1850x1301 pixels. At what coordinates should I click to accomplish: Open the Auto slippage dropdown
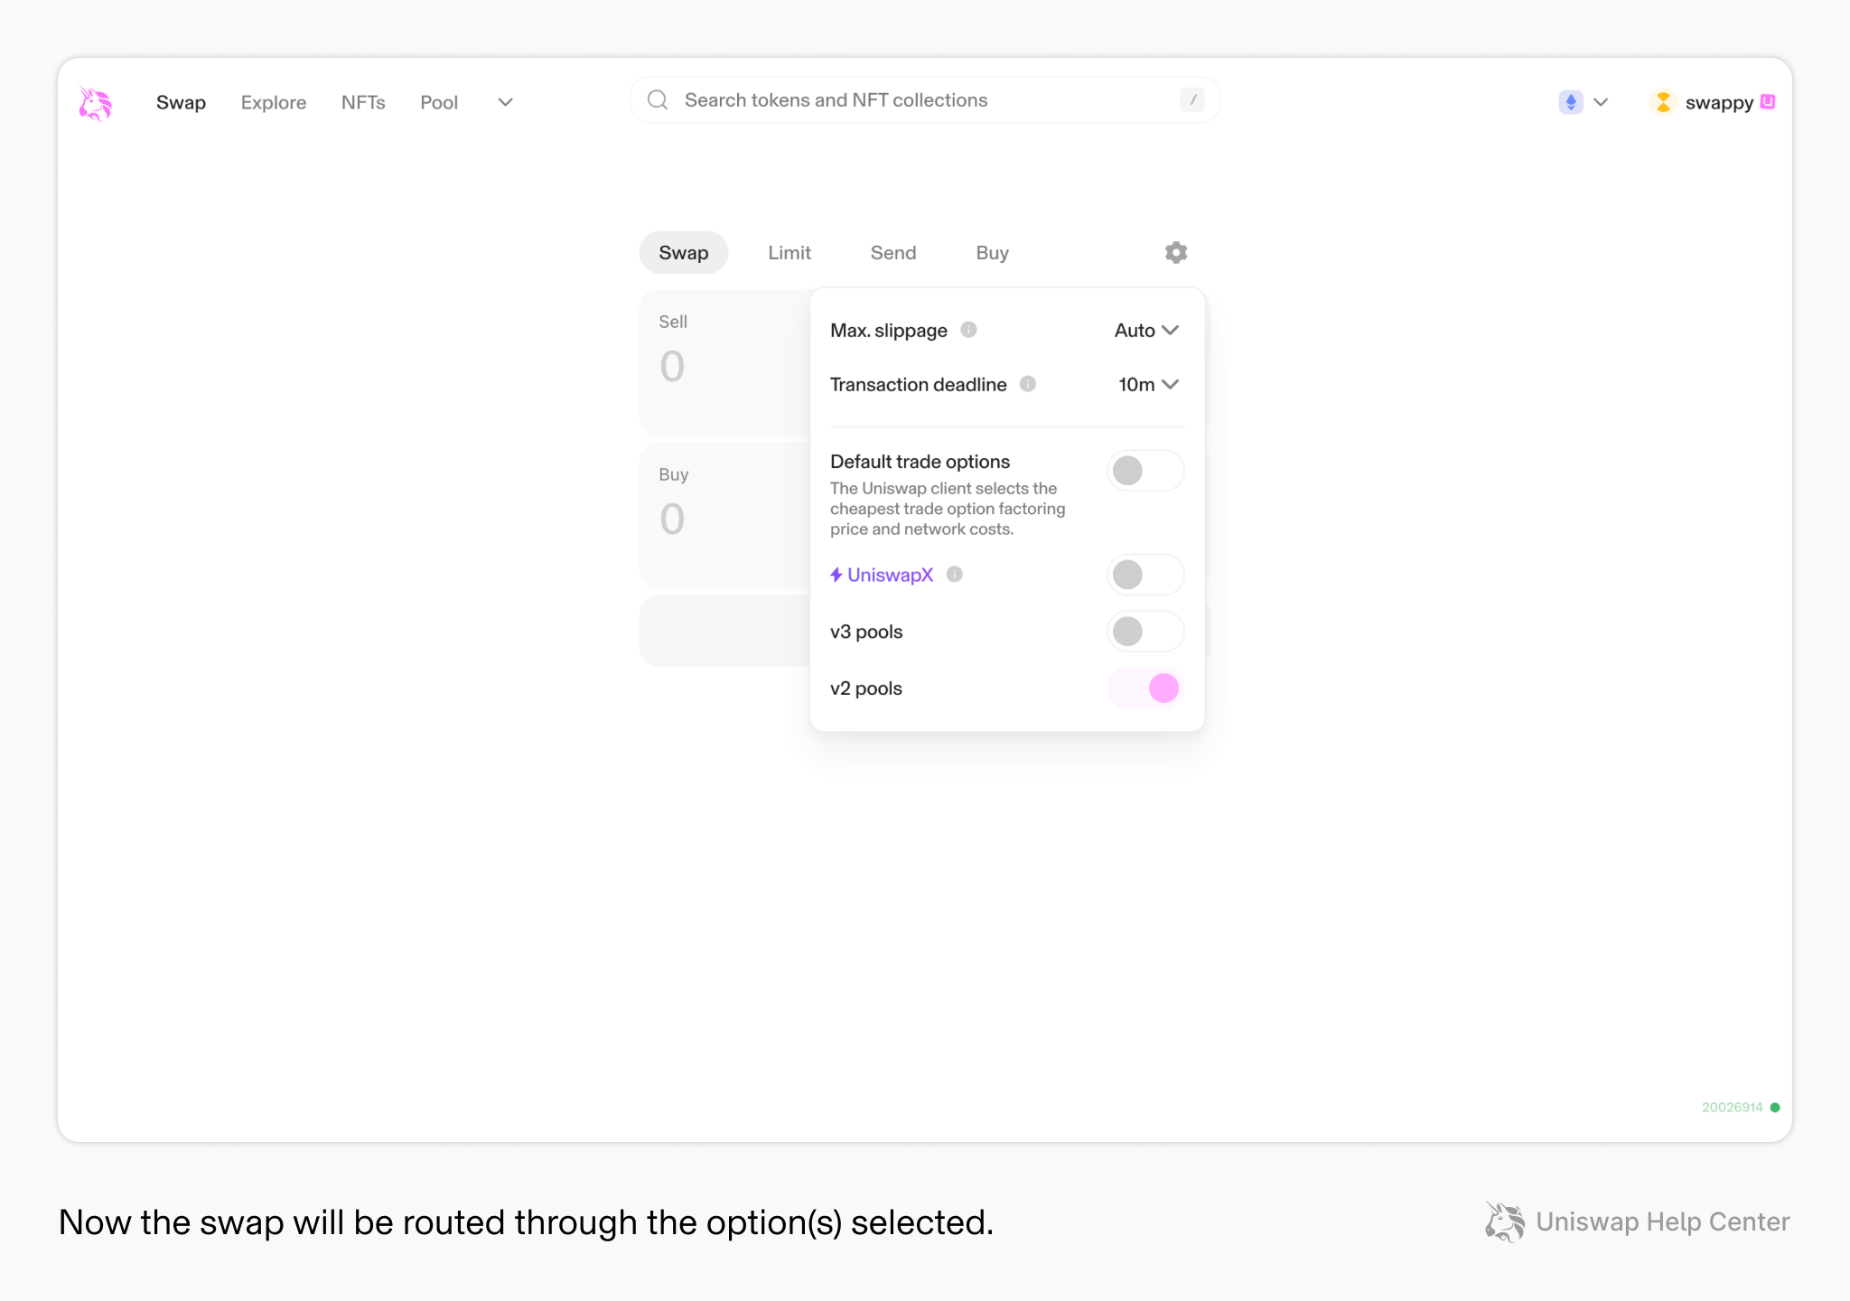coord(1146,330)
